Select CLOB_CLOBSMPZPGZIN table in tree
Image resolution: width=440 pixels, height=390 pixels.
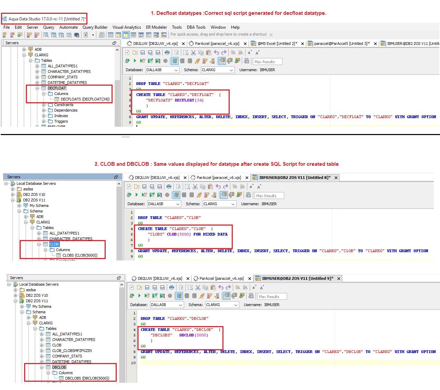(69, 351)
